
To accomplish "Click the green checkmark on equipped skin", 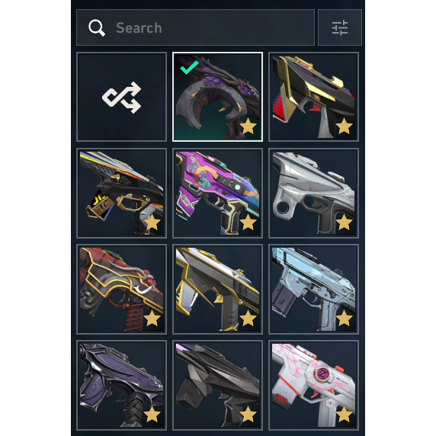I will [x=189, y=67].
